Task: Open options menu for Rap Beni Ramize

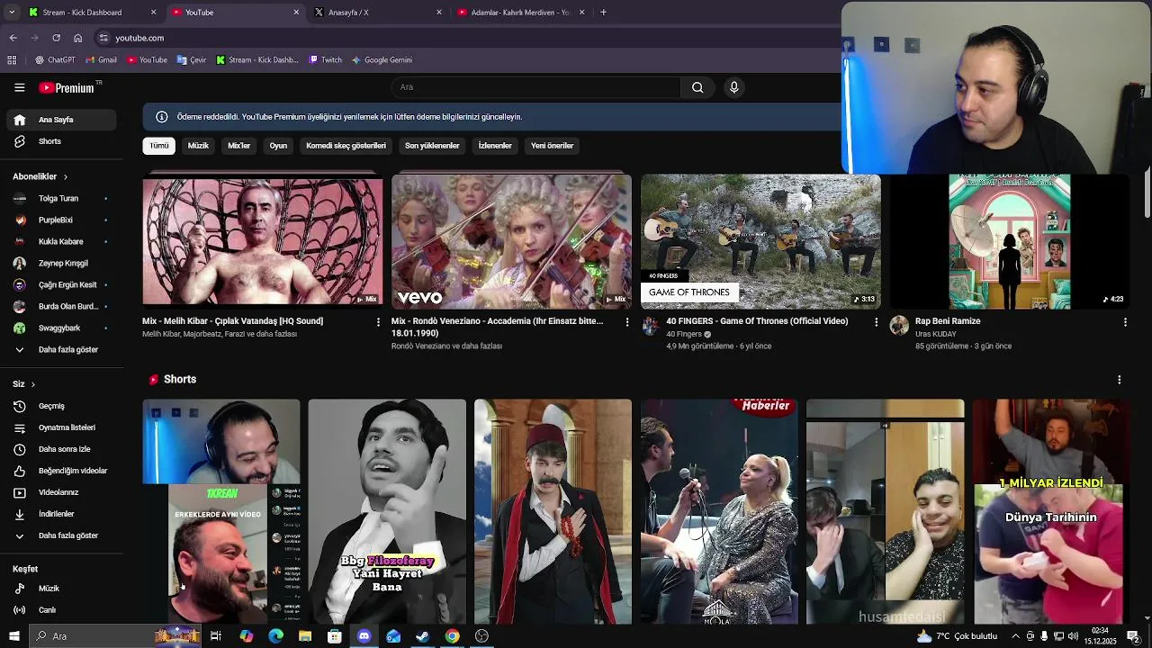Action: click(x=1125, y=322)
